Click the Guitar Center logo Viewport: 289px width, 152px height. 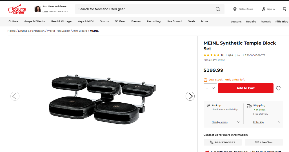17,9
